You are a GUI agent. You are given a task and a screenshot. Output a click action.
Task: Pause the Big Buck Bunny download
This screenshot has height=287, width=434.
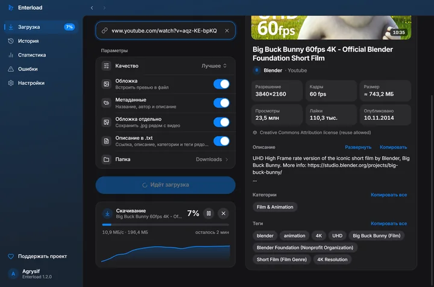click(209, 213)
